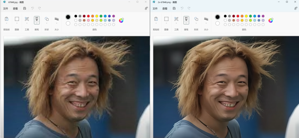The height and width of the screenshot is (138, 299).
Task: Click save icon in left 67848.jpg window
Action: [25, 8]
